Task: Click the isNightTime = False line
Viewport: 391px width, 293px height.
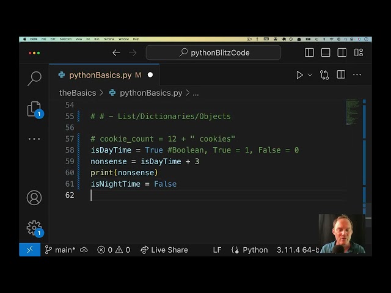Action: [x=134, y=184]
